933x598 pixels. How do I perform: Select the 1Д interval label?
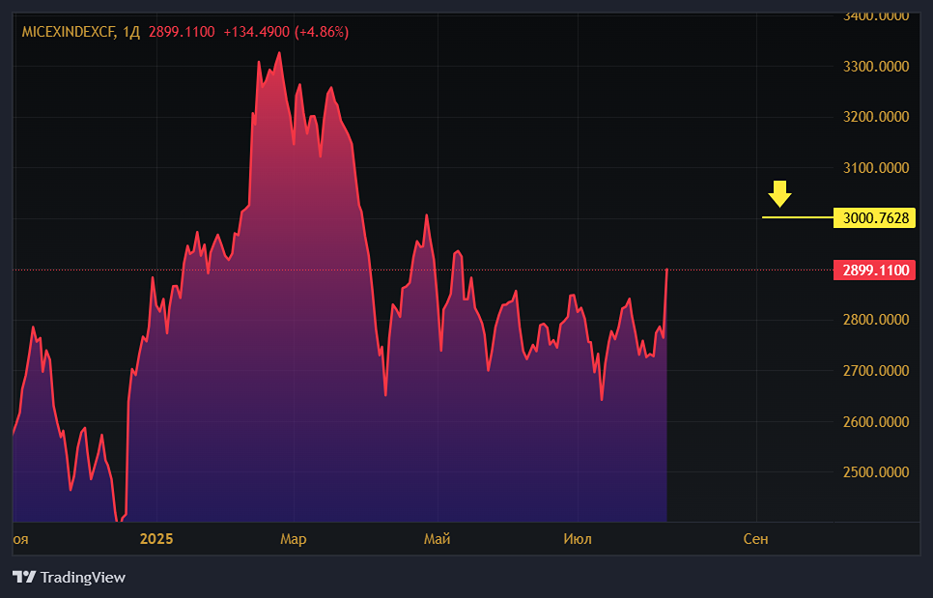click(131, 32)
